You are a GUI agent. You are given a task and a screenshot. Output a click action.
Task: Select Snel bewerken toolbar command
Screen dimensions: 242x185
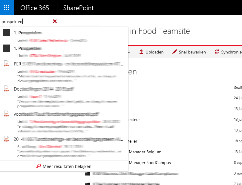tap(192, 52)
